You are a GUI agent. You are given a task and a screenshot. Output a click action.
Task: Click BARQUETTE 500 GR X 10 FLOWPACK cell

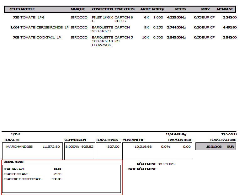pyautogui.click(x=102, y=41)
